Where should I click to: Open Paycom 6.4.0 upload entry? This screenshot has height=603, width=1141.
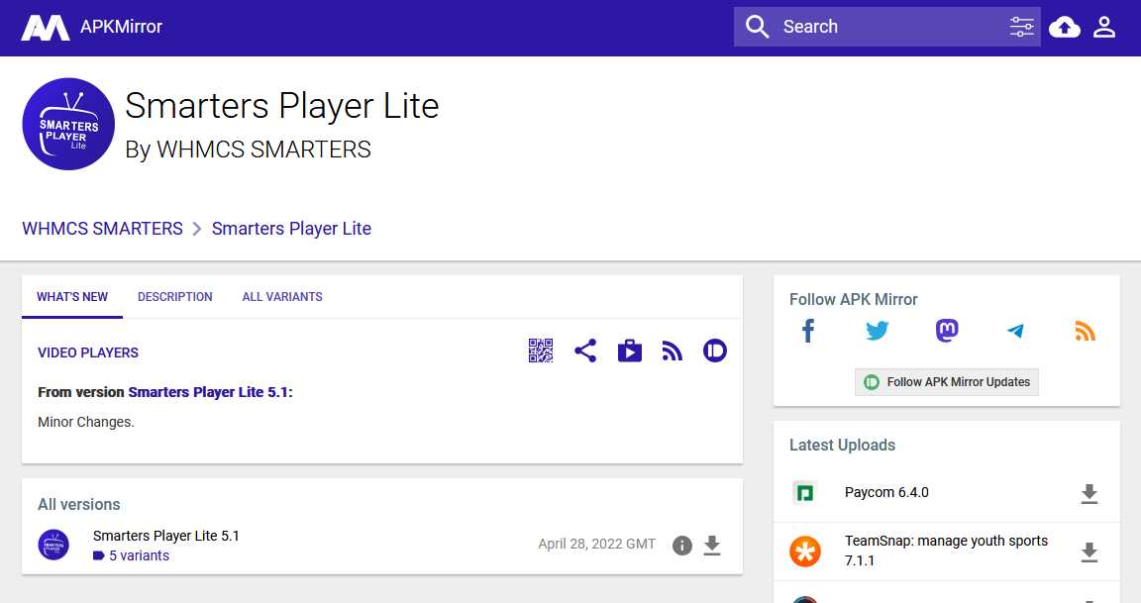pos(886,492)
